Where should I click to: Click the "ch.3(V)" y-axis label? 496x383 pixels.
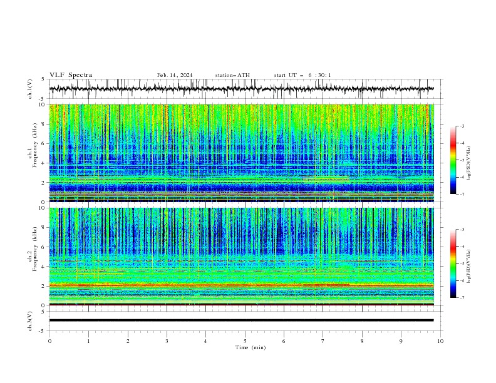[x=30, y=321]
